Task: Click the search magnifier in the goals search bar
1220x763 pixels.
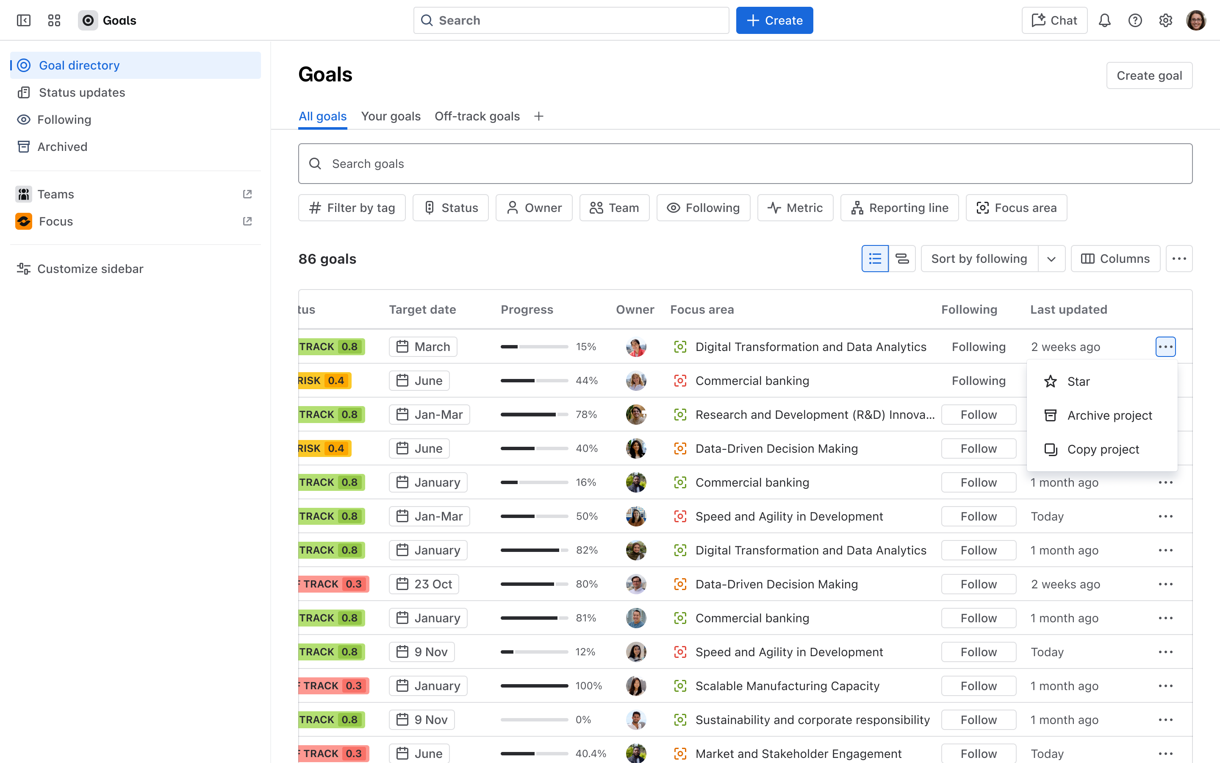Action: [315, 164]
